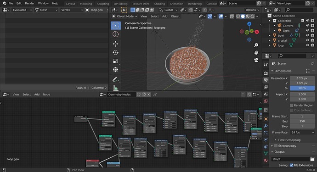Open the View Layer properties tab
The image size is (317, 172).
266,87
